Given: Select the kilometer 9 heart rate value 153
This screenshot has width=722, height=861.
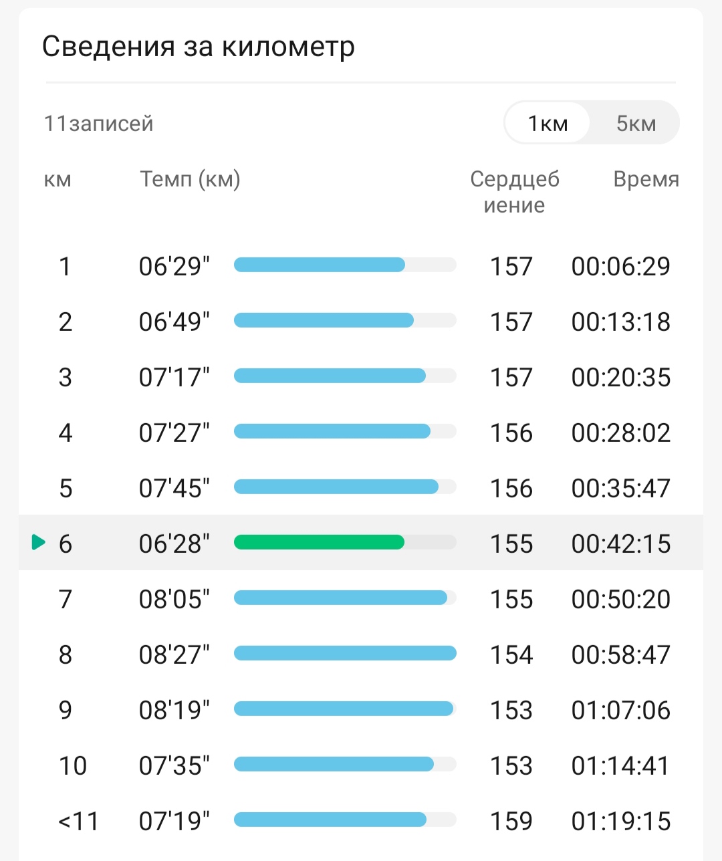Looking at the screenshot, I should tap(511, 710).
